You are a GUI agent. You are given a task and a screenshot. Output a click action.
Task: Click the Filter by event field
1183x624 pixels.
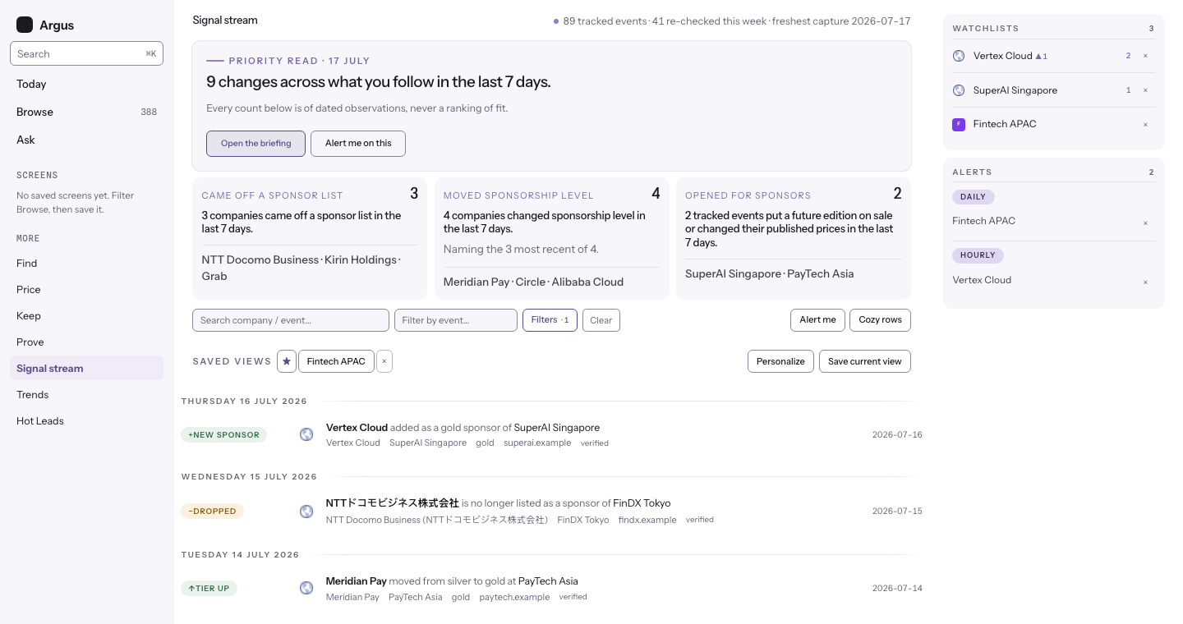(x=456, y=320)
